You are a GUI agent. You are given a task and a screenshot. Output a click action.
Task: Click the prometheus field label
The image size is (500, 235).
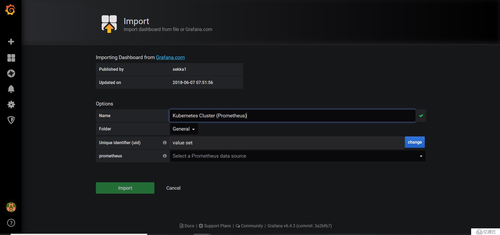[x=110, y=156]
